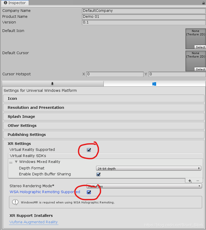Viewport: 206px width, 230px height.
Task: Click 'Settings for Universal Windows Platform' text
Action: pos(40,91)
